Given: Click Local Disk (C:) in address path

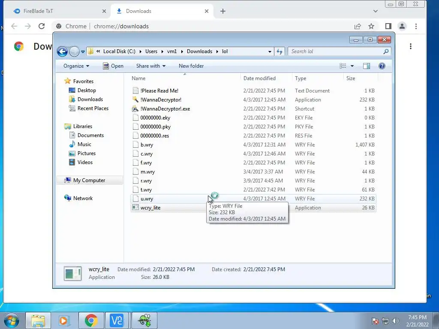Looking at the screenshot, I should click(119, 51).
